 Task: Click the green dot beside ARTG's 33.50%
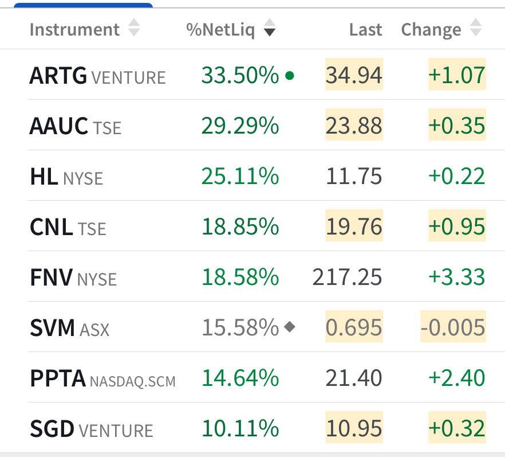pos(289,75)
